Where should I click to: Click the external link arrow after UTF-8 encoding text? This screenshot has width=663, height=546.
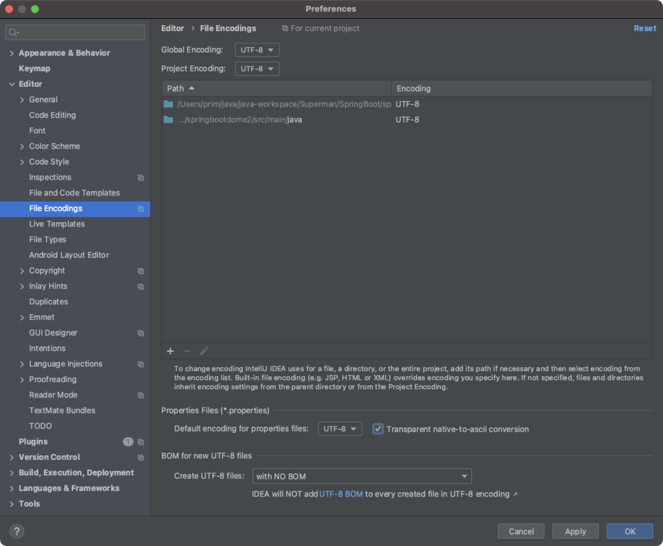click(x=516, y=494)
